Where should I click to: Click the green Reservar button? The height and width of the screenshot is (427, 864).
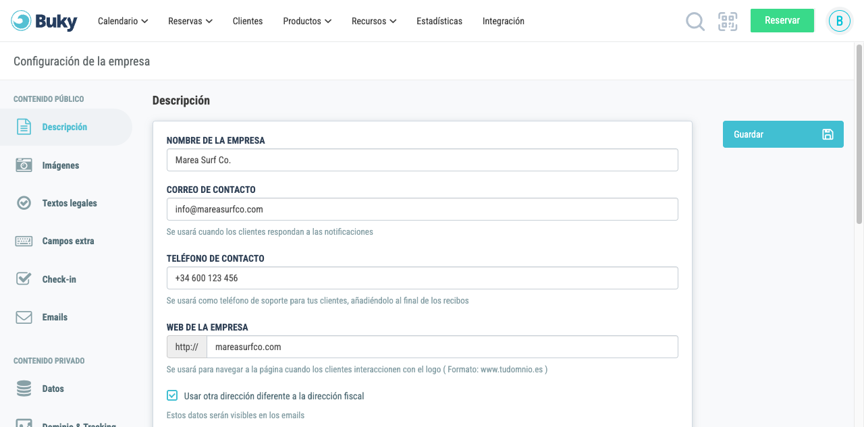tap(782, 20)
